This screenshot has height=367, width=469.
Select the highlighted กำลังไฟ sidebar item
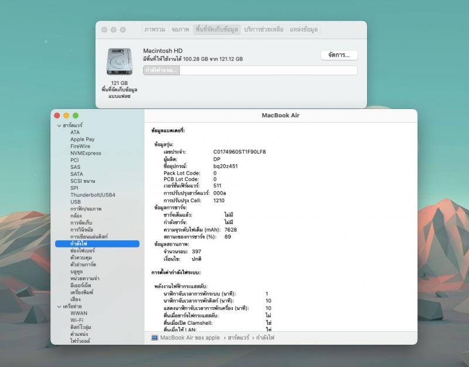97,244
